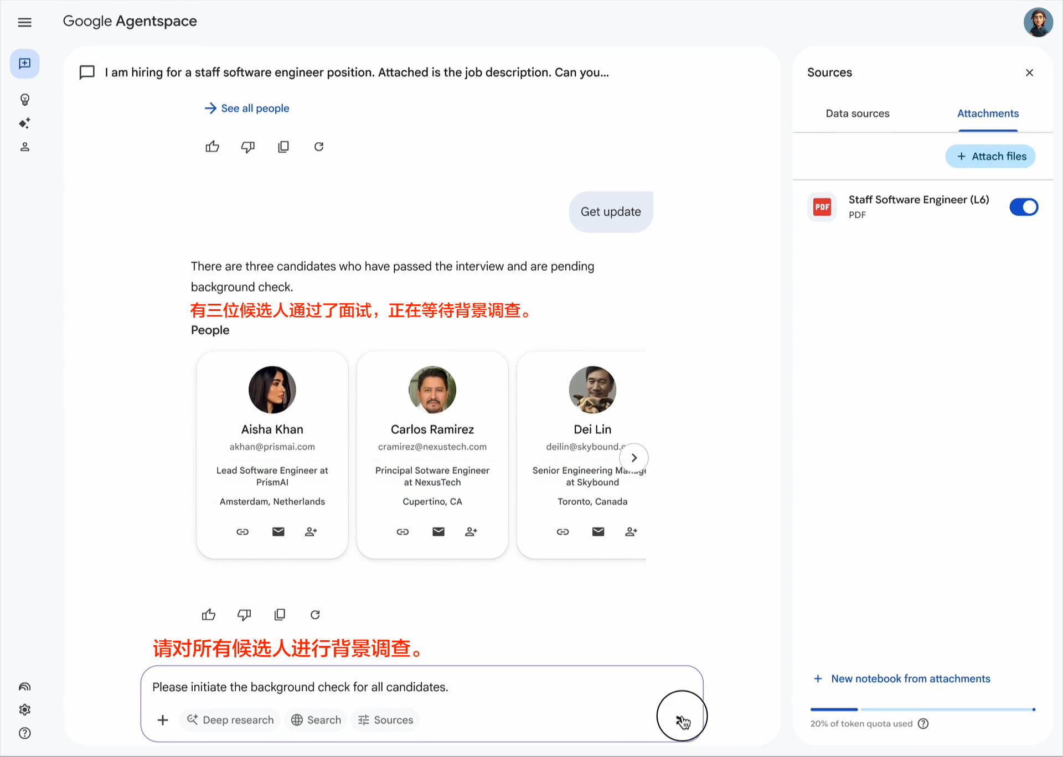Toggle the Deep research chip
Viewport: 1063px width, 757px height.
[x=230, y=720]
